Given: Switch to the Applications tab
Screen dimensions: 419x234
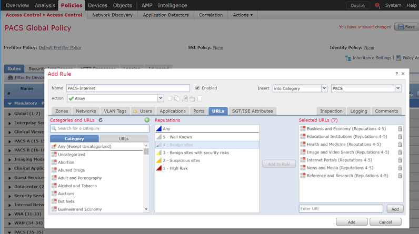Looking at the screenshot, I should click(x=173, y=111).
